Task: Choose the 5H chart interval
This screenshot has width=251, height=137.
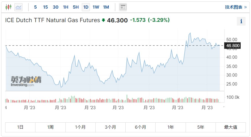Action: [x=76, y=7]
